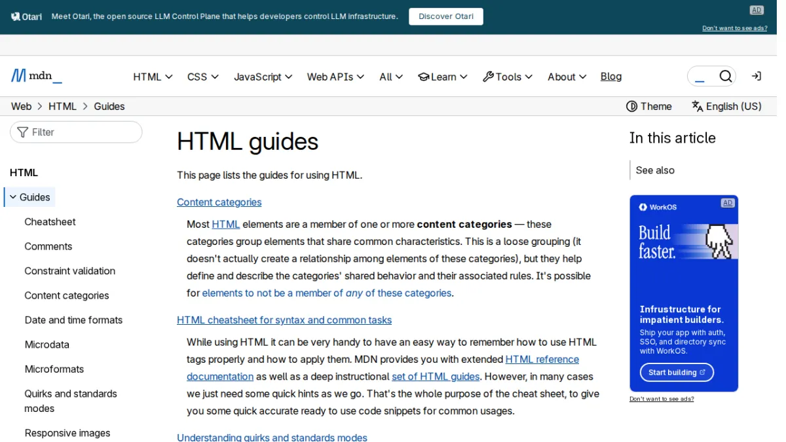The image size is (786, 442).
Task: Click top banner Don't want to see ads
Action: click(735, 28)
